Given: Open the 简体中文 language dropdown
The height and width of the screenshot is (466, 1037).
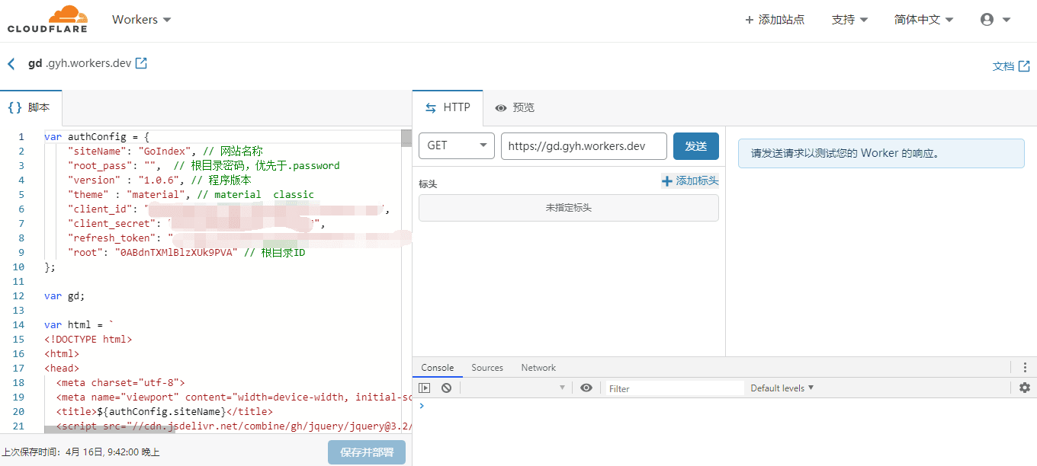Looking at the screenshot, I should (923, 20).
